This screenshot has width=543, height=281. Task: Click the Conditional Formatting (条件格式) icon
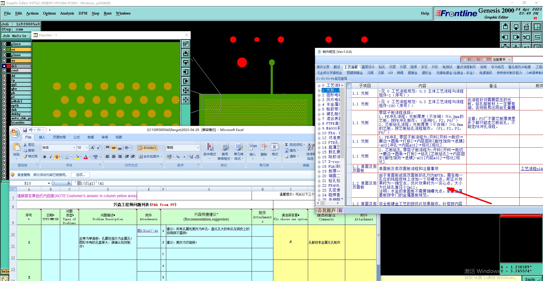point(209,147)
